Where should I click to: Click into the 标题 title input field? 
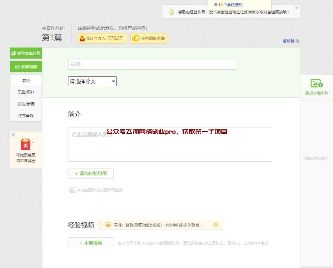click(x=152, y=65)
